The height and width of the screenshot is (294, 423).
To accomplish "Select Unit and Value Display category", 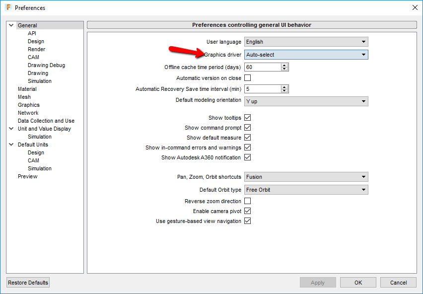I will (x=45, y=129).
